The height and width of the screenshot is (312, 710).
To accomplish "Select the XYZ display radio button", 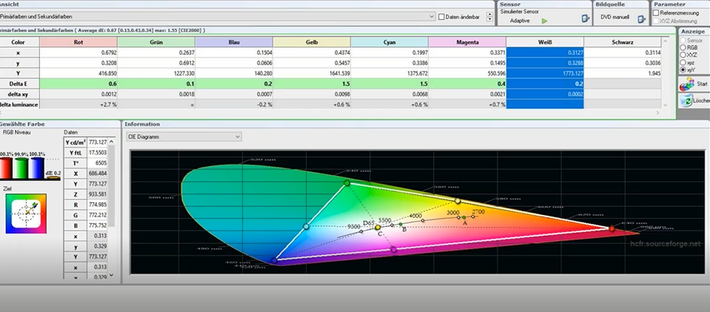I will (x=683, y=54).
